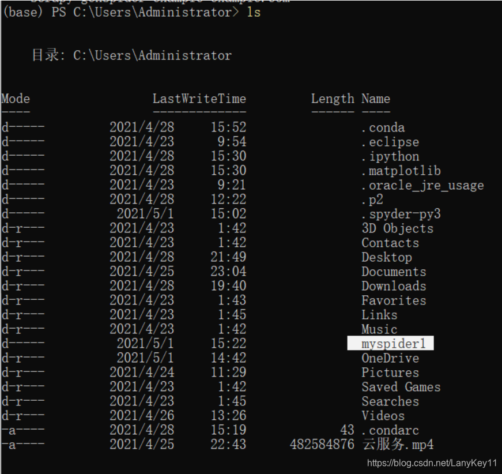Select the .condarc file name
This screenshot has height=474, width=502.
(390, 430)
